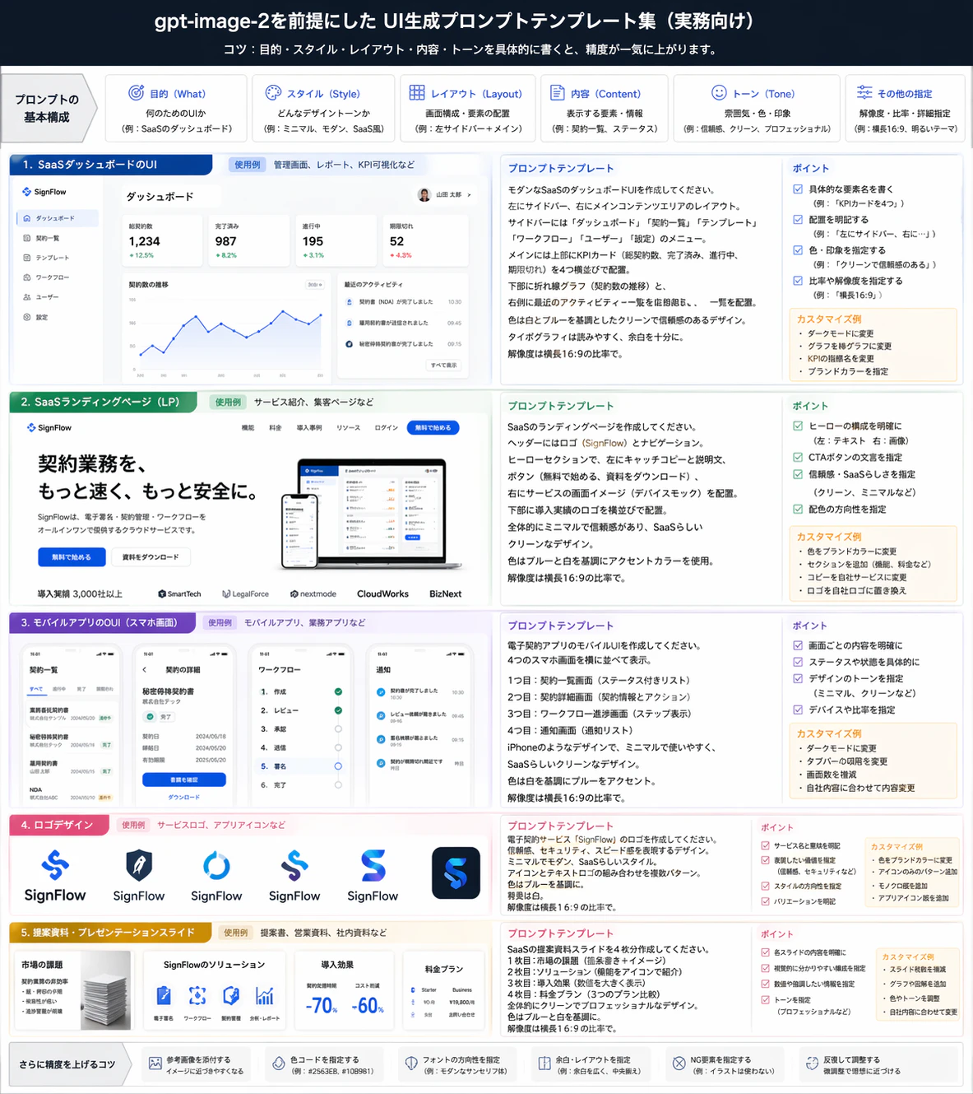This screenshot has height=1094, width=973.
Task: Select the 署名 step radio button in the workflow
Action: point(338,766)
